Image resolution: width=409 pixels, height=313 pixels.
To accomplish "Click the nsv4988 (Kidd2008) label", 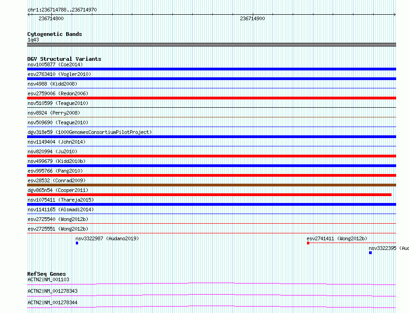I will click(x=52, y=84).
